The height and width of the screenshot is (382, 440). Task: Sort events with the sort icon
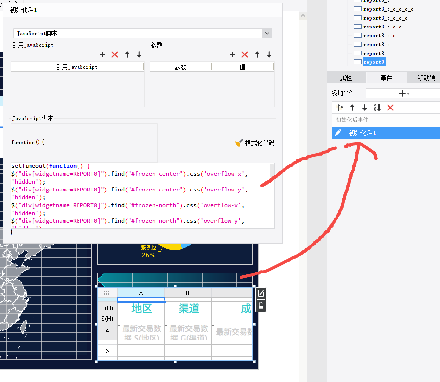[x=377, y=108]
